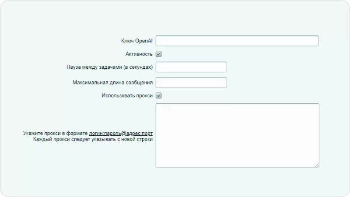Click inside the proxy list textarea
This screenshot has height=197, width=350.
[x=237, y=135]
